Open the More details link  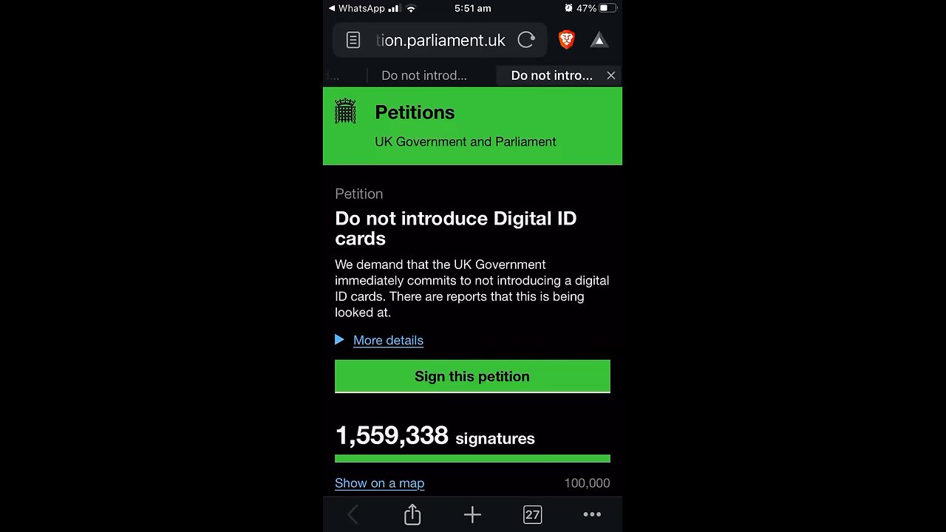(x=388, y=341)
